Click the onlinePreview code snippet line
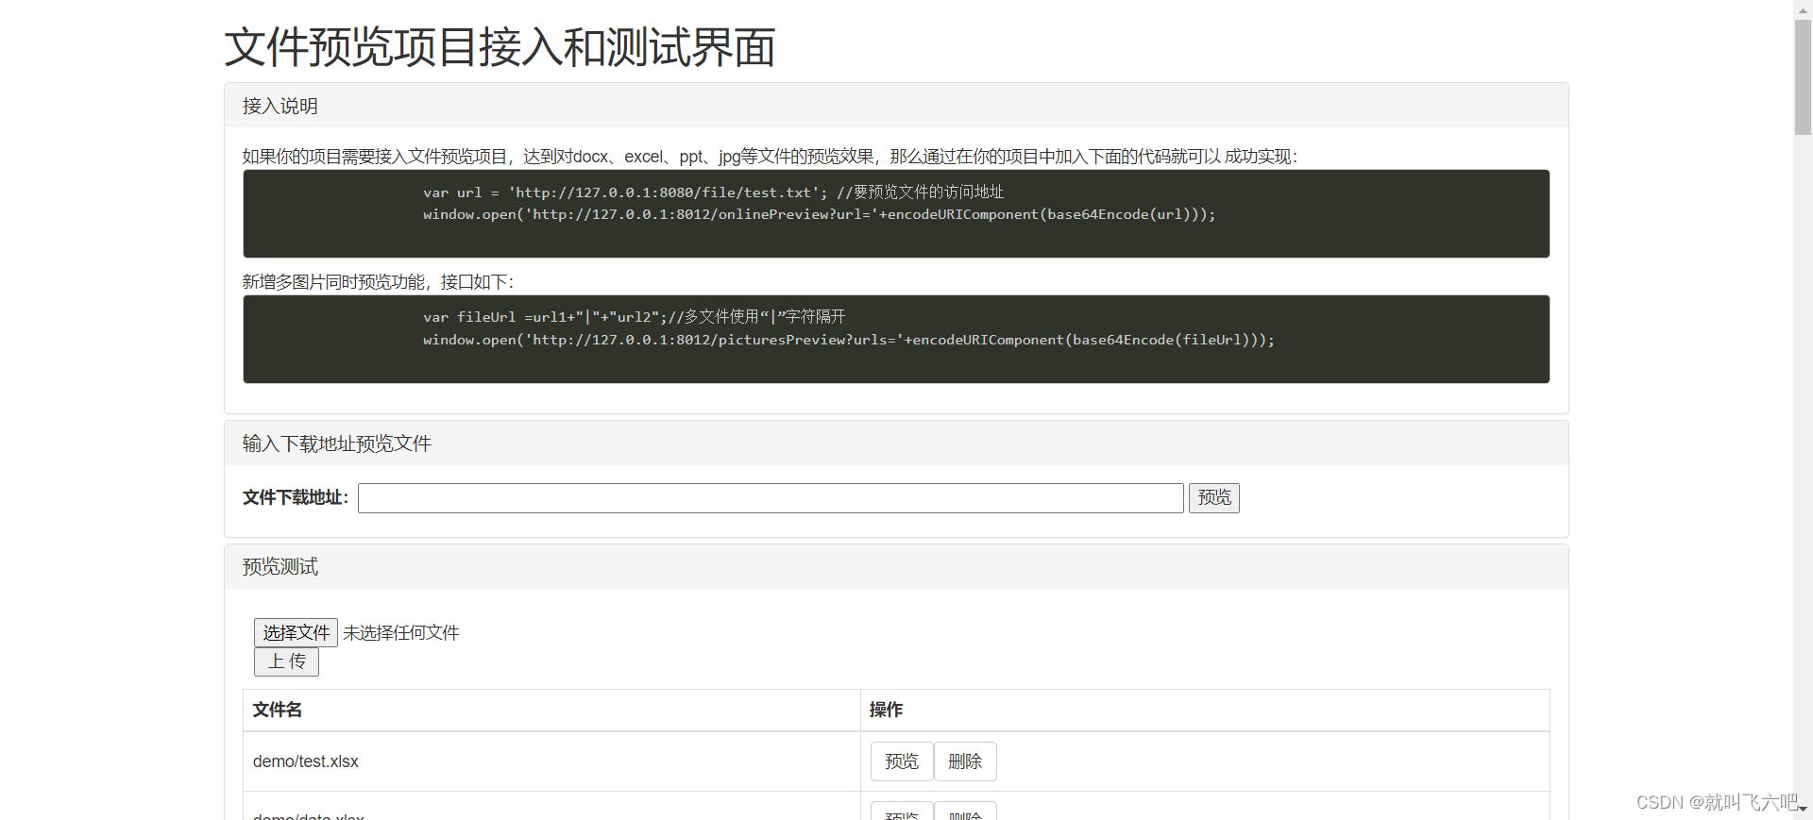The image size is (1813, 820). [819, 215]
